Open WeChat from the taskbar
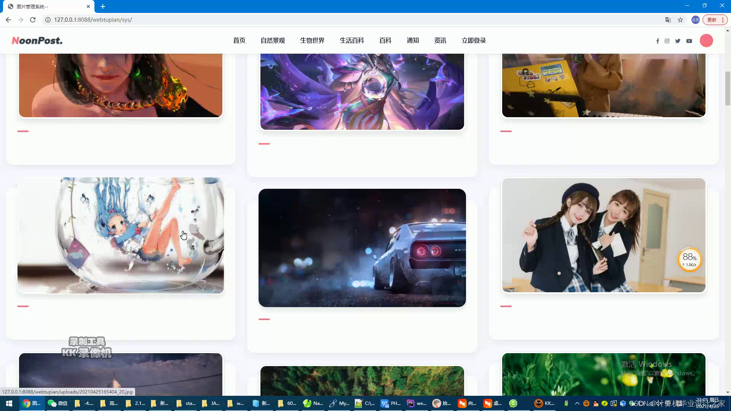This screenshot has height=411, width=731. (57, 403)
